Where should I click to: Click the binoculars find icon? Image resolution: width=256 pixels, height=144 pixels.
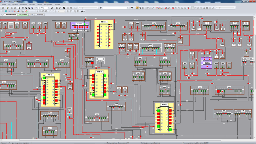coord(82,11)
